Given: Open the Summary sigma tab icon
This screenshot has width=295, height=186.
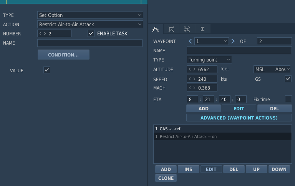Looking at the screenshot, I should 202,29.
